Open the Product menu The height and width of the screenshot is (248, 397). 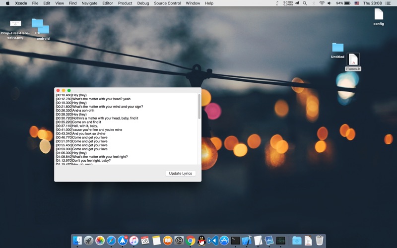(125, 3)
